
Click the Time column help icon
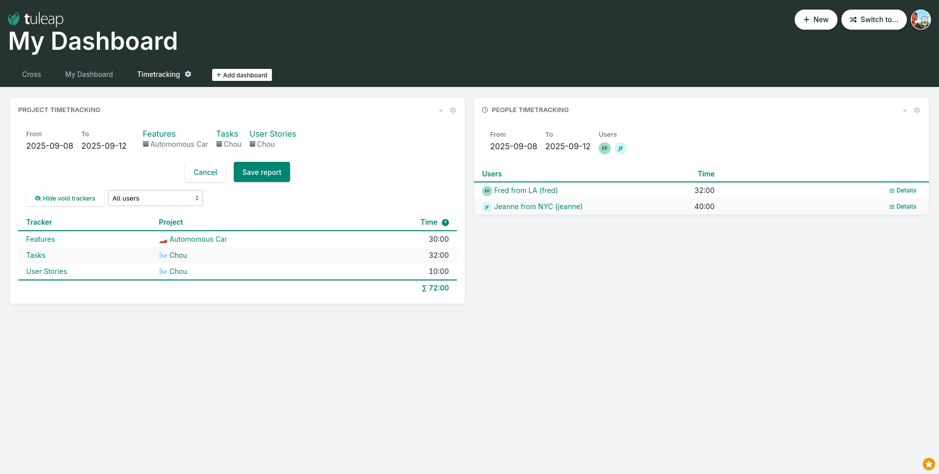445,223
